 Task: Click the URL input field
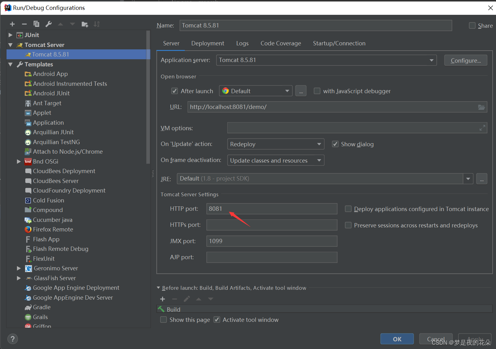[337, 107]
